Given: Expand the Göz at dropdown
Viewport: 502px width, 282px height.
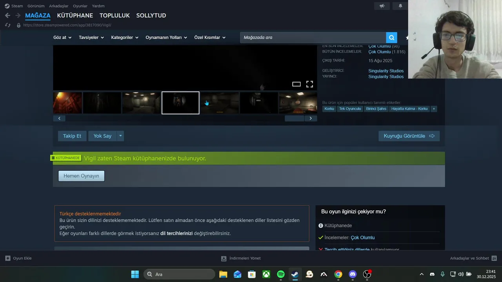Looking at the screenshot, I should [x=62, y=38].
